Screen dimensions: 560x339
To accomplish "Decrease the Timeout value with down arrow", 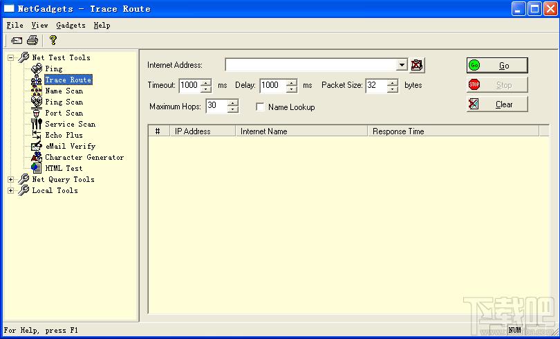I will 206,89.
